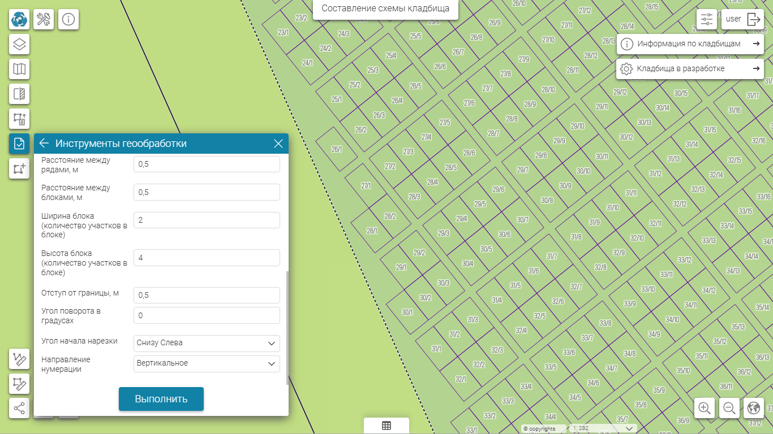Select the measure area ruler tool
Viewport: 773px width, 434px height.
[19, 384]
